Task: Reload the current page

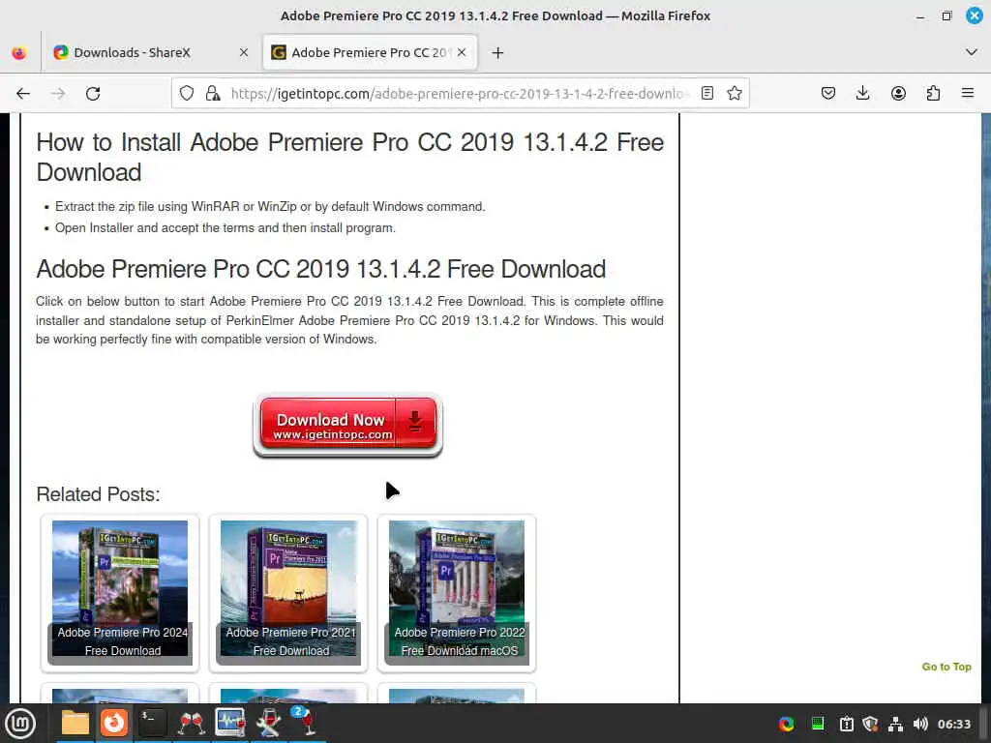Action: click(93, 94)
